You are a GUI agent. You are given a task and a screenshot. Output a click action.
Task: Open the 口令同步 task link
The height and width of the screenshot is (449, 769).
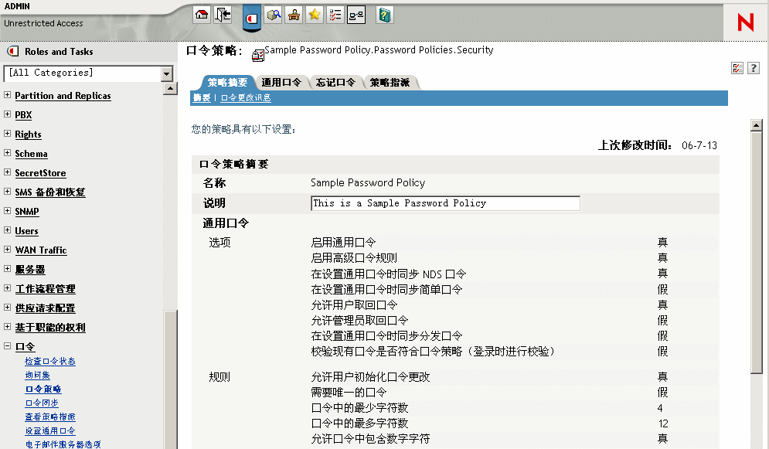[42, 403]
